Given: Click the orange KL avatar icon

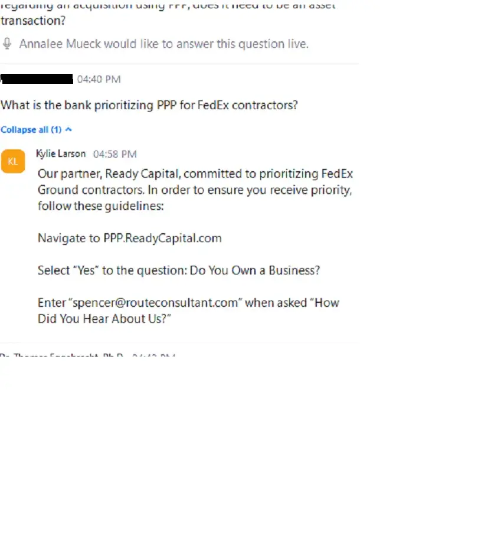Looking at the screenshot, I should click(13, 161).
